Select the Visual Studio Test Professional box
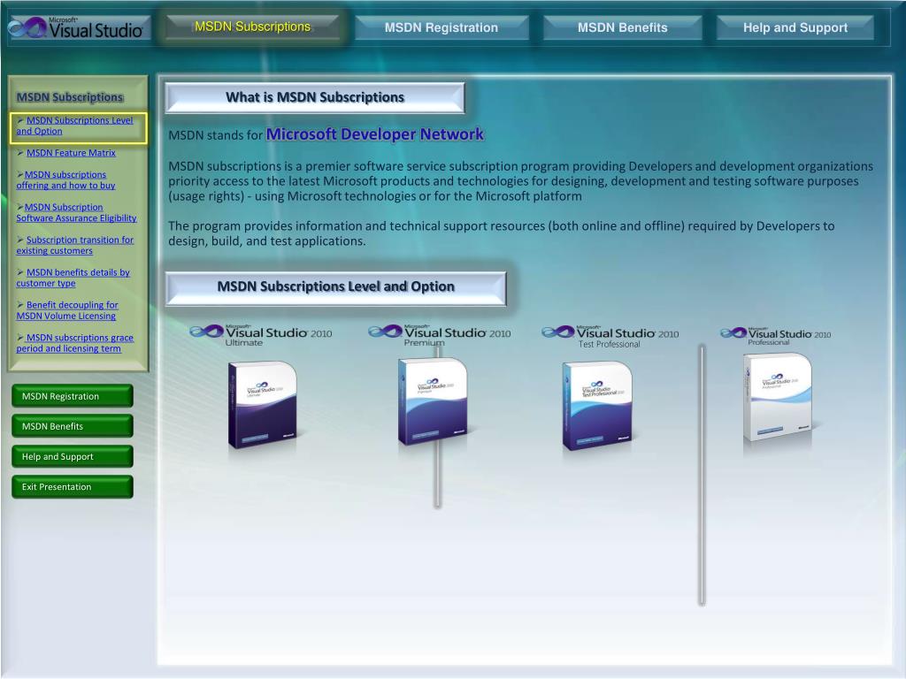This screenshot has height=679, width=906. click(597, 406)
